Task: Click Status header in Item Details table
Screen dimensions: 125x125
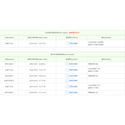Action: (9, 59)
